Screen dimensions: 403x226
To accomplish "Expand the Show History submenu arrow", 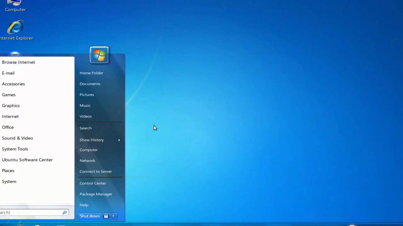I will [119, 140].
